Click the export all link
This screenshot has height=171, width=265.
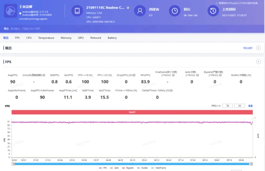click(x=248, y=48)
